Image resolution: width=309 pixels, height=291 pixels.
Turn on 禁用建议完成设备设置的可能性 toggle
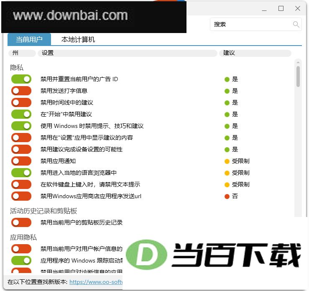click(21, 149)
